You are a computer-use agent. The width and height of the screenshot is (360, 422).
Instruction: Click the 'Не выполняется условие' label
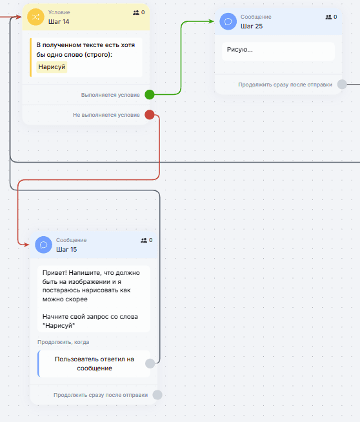(x=106, y=115)
